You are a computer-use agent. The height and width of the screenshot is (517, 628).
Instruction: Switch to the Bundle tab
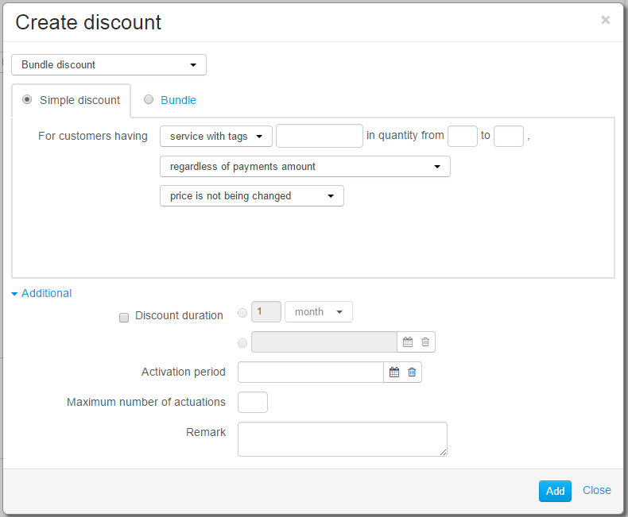(x=178, y=100)
